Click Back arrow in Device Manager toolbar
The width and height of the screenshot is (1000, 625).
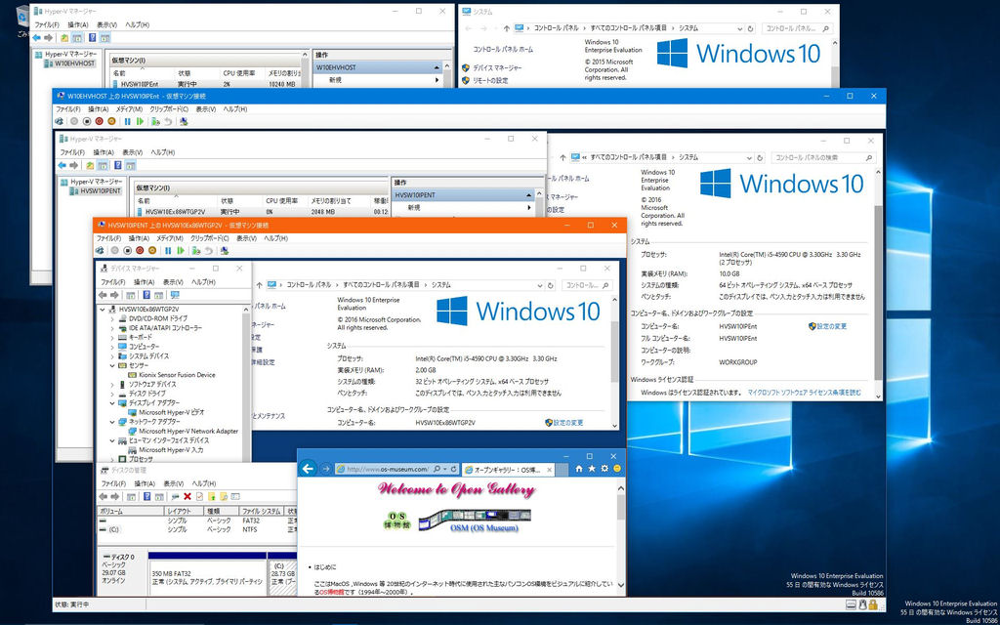coord(102,295)
